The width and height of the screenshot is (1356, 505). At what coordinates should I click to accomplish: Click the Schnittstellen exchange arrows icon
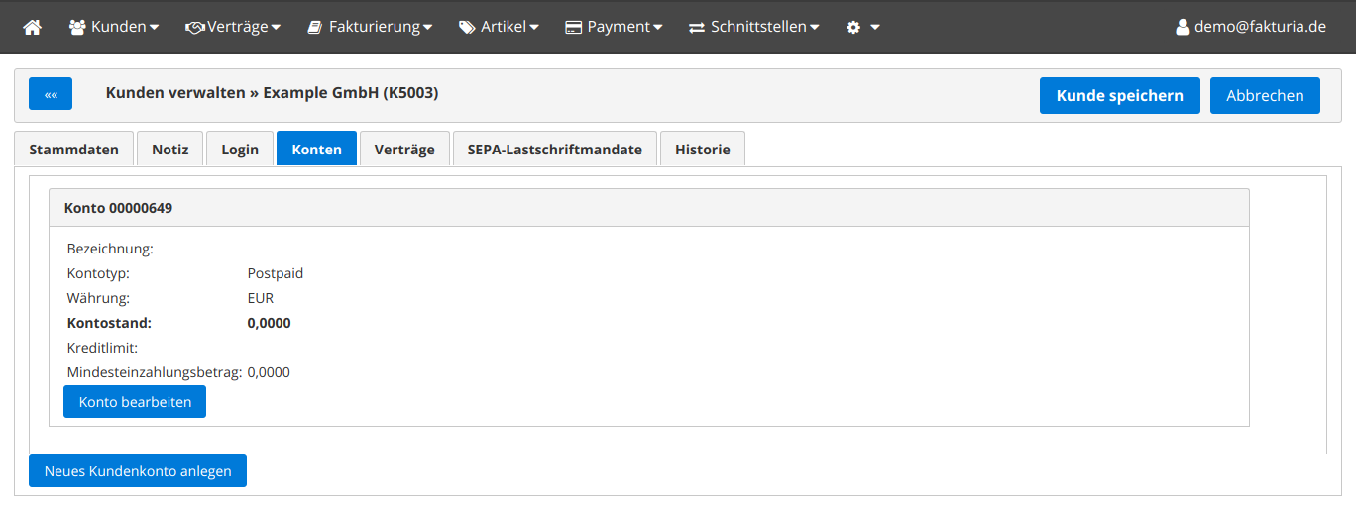click(697, 27)
